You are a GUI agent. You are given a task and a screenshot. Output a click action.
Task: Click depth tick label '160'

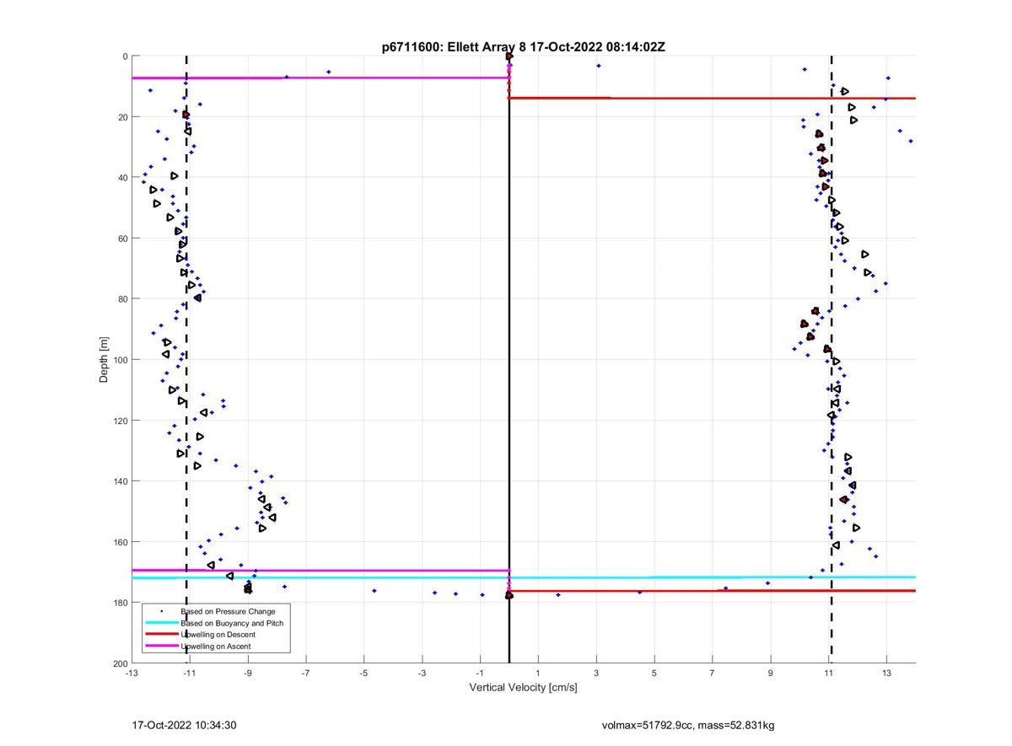121,542
